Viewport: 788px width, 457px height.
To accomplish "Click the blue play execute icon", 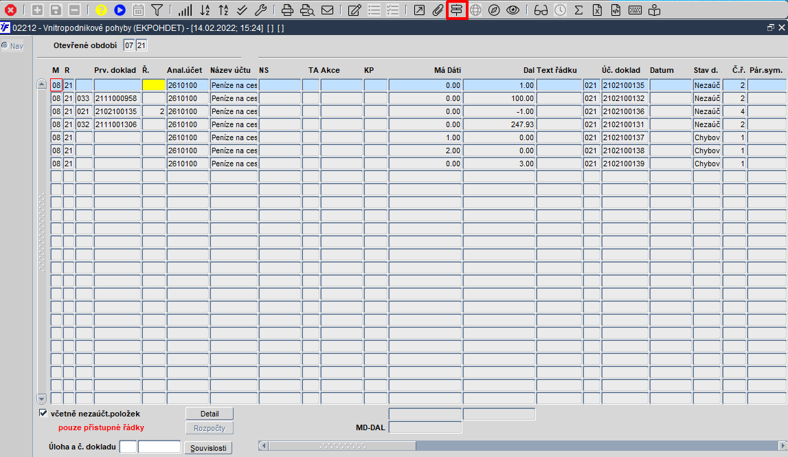I will click(x=120, y=10).
